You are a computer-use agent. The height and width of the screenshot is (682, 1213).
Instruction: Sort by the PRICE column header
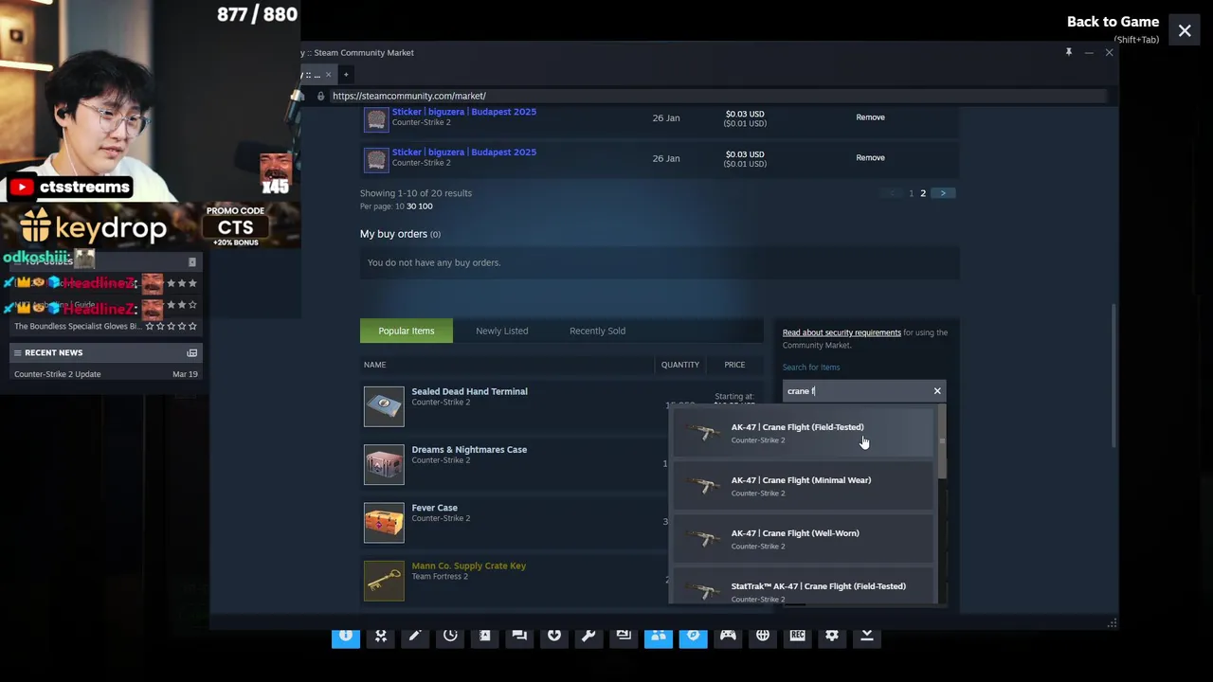click(734, 365)
